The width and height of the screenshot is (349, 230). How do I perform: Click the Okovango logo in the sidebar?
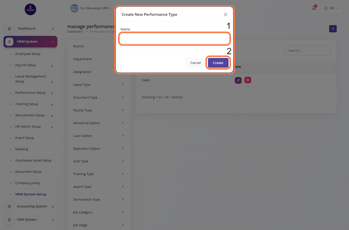[30, 10]
